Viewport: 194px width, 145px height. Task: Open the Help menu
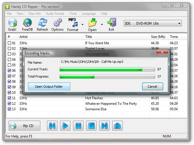pyautogui.click(x=104, y=14)
